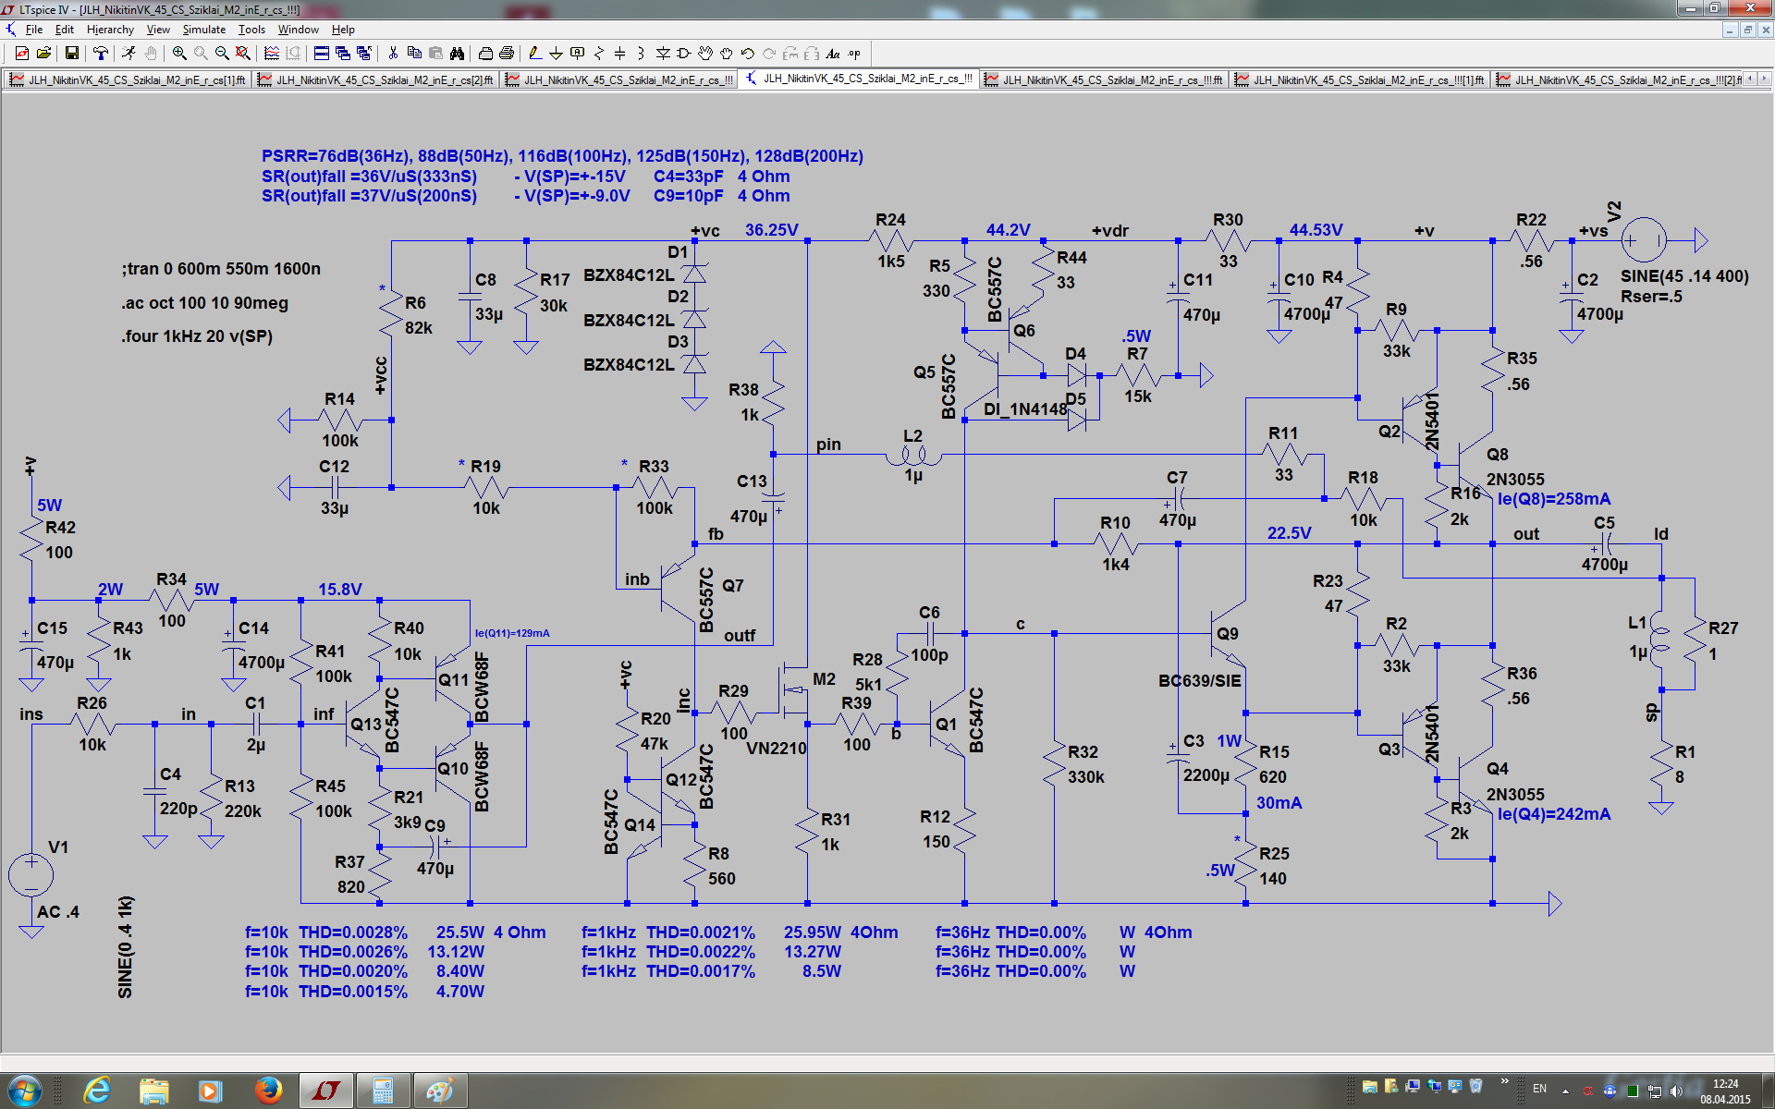Select the Draw Wire pencil tool

535,54
